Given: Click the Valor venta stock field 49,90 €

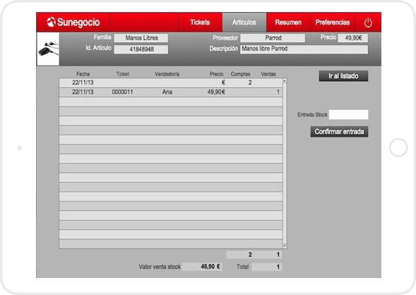Looking at the screenshot, I should (x=202, y=267).
